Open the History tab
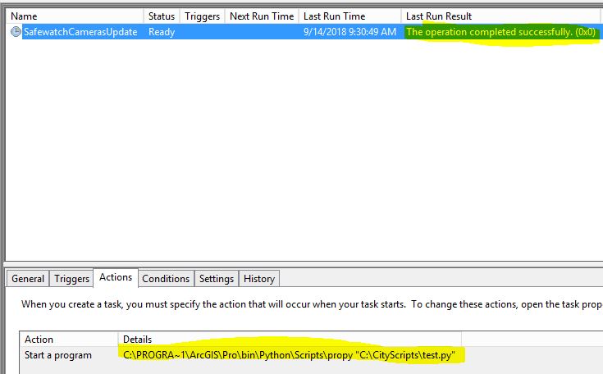Screen dimensions: 603x374 point(259,279)
